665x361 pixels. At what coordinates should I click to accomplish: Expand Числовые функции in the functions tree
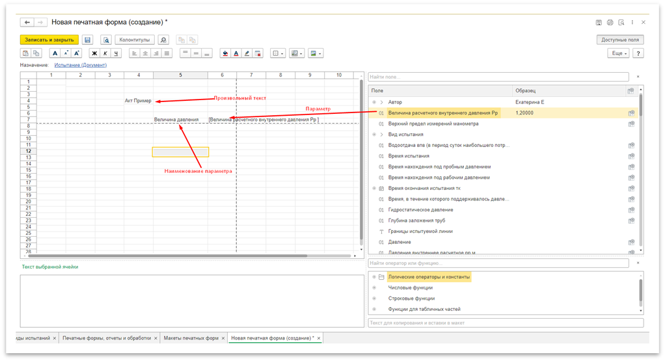(374, 287)
